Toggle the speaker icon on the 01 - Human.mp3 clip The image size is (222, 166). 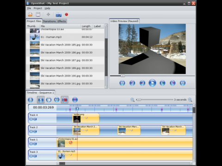pos(71,155)
